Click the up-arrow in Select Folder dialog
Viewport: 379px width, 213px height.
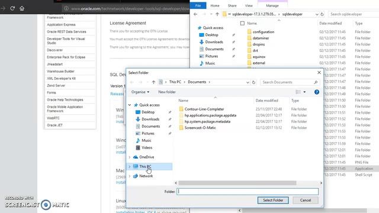click(153, 82)
